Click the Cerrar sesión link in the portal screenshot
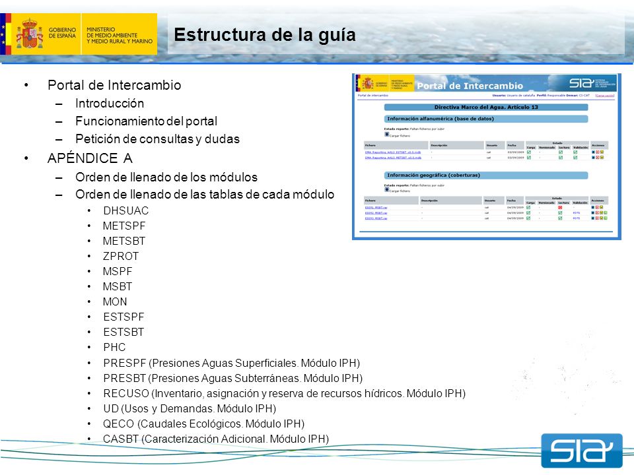634x475 pixels. click(x=605, y=96)
